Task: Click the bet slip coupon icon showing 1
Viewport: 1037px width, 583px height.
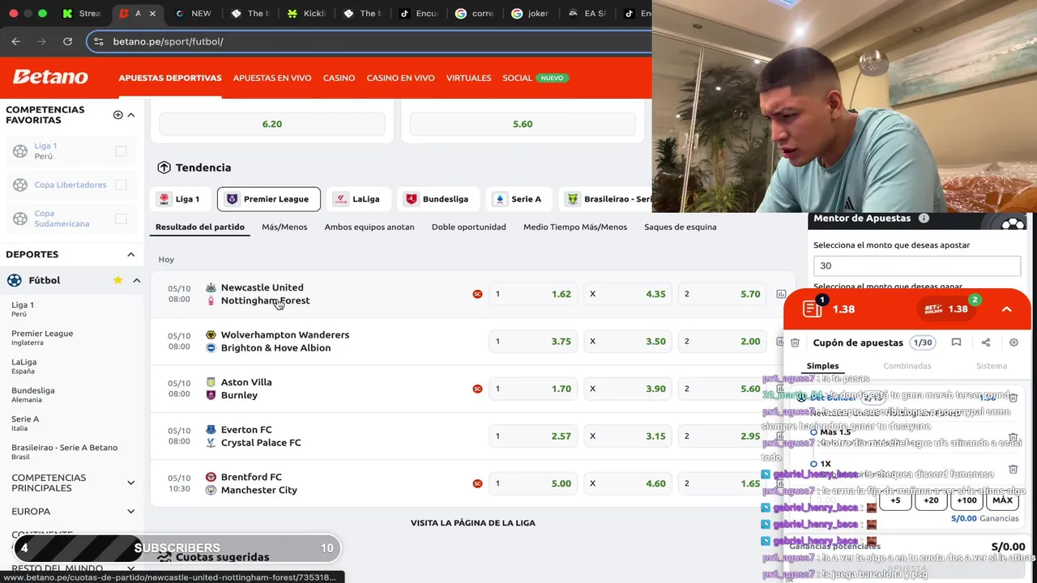Action: click(x=813, y=308)
